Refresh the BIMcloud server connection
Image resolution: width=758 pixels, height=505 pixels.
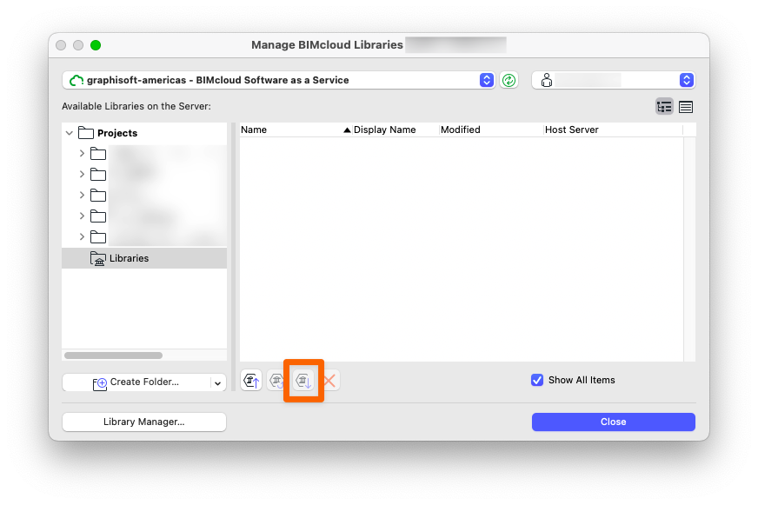(x=509, y=80)
